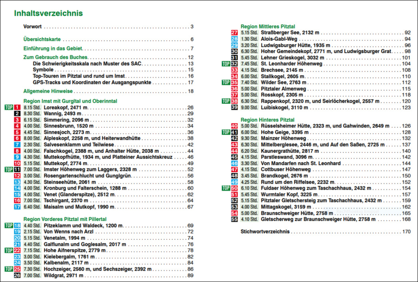Open the Vorwort entry
The image size is (418, 282).
coord(109,27)
